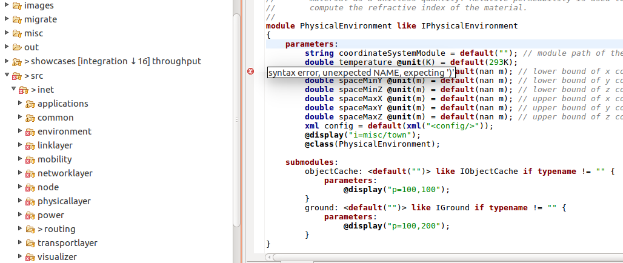Expand the mobility package arrow
Screen dimensions: 623x263
tap(20, 159)
